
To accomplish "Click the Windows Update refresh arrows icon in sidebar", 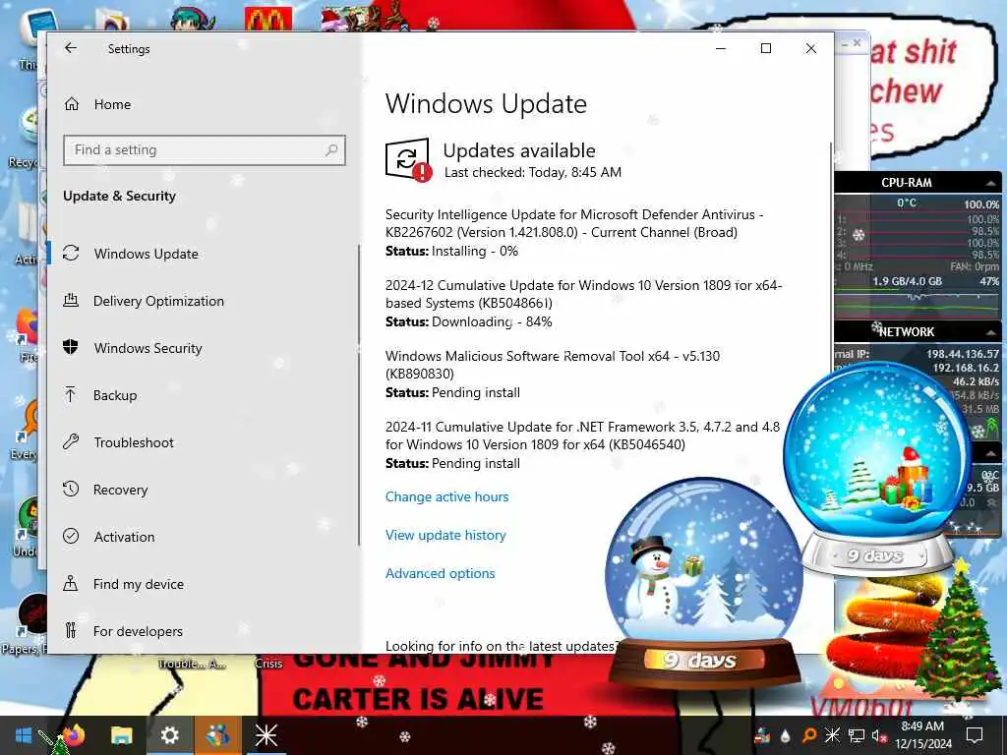I will tap(71, 253).
